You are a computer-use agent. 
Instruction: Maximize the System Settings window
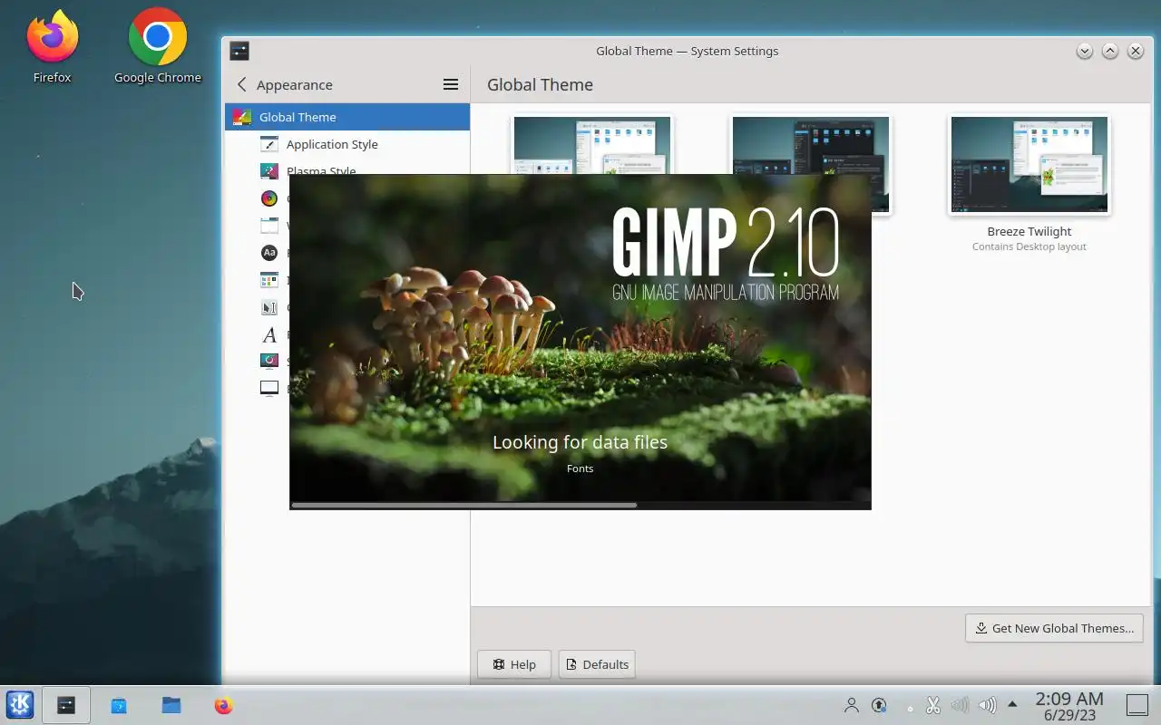[1110, 51]
